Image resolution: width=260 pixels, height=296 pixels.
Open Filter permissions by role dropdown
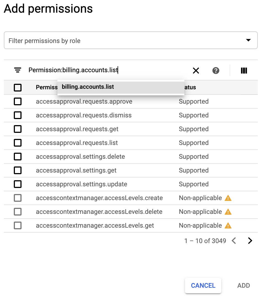131,41
